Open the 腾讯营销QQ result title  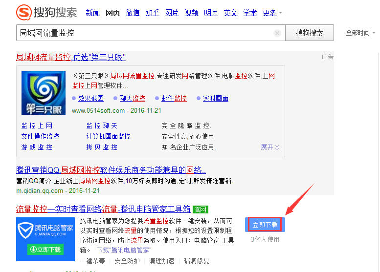(111, 170)
